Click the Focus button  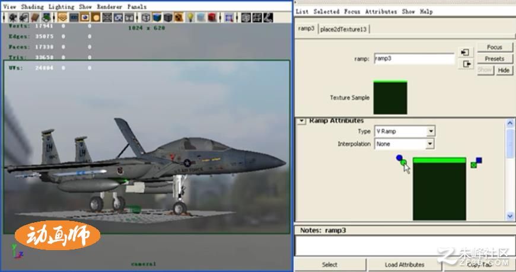pos(495,47)
